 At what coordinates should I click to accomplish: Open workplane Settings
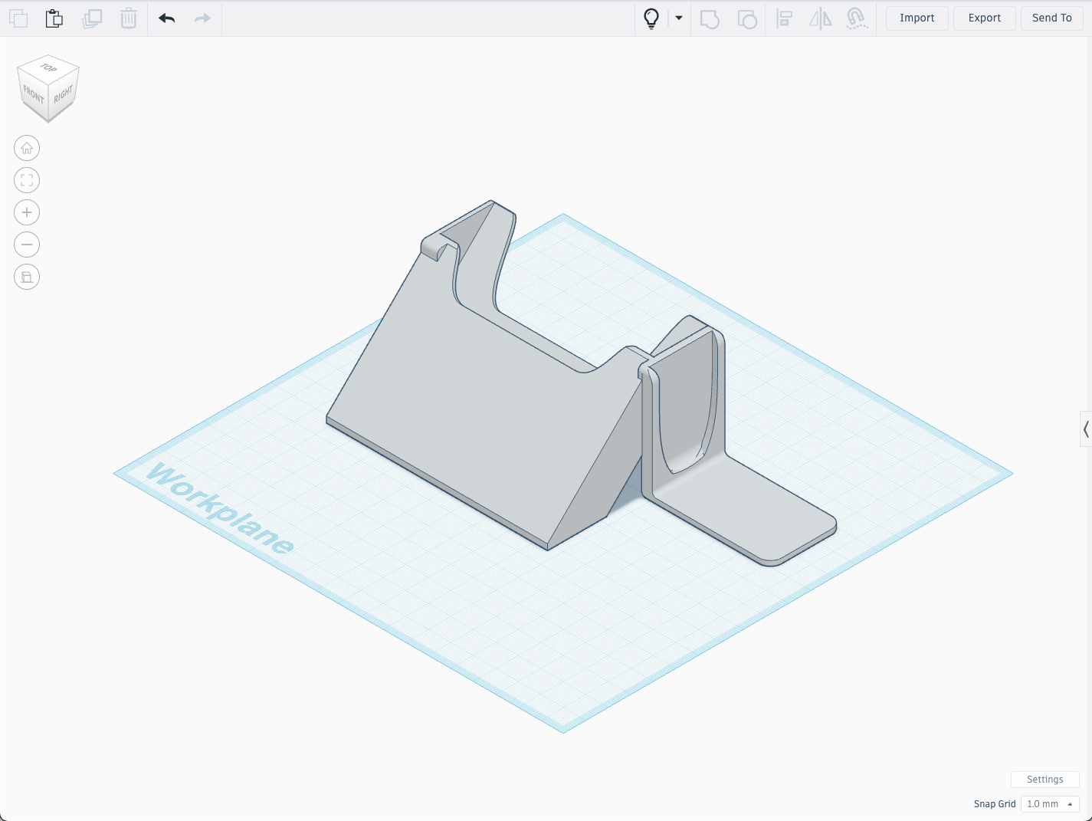[x=1044, y=780]
